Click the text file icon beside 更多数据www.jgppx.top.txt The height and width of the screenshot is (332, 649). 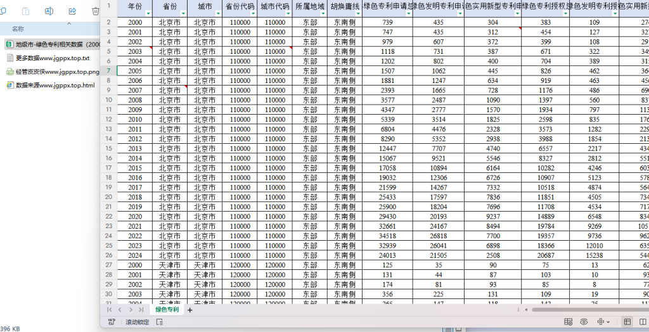pyautogui.click(x=10, y=58)
